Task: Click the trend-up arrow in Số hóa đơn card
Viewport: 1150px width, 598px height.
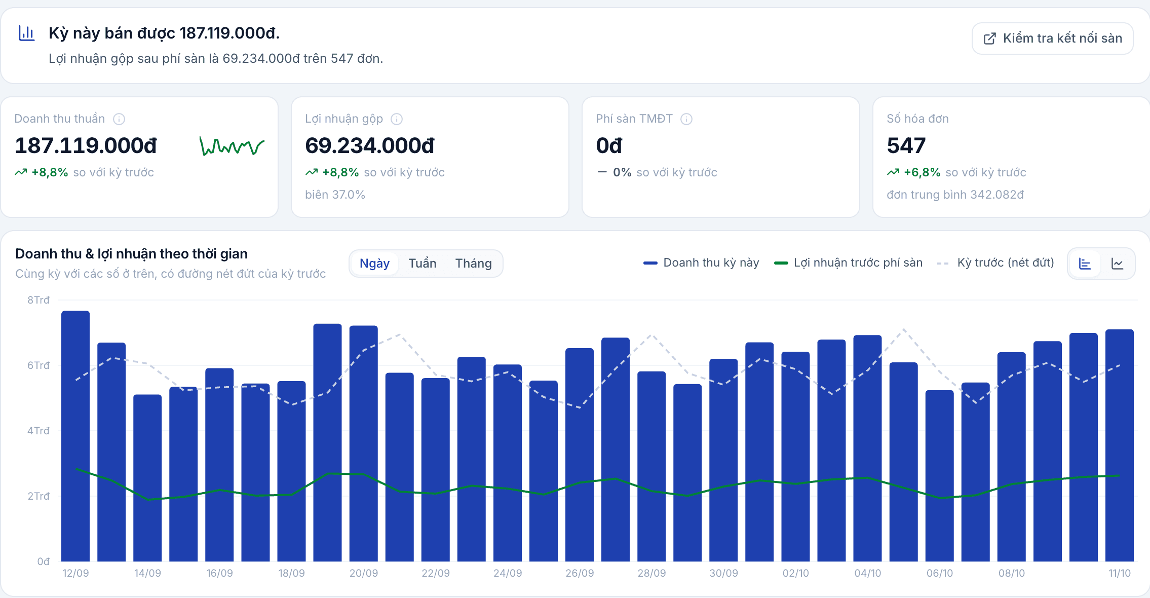Action: pyautogui.click(x=893, y=172)
